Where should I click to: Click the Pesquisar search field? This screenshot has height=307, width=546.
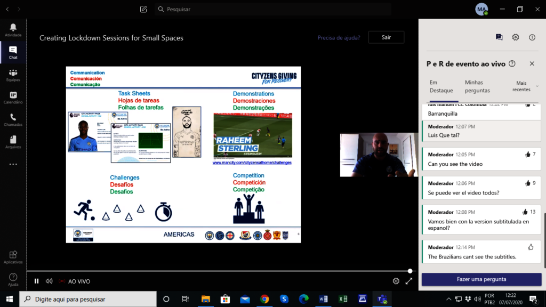point(274,10)
